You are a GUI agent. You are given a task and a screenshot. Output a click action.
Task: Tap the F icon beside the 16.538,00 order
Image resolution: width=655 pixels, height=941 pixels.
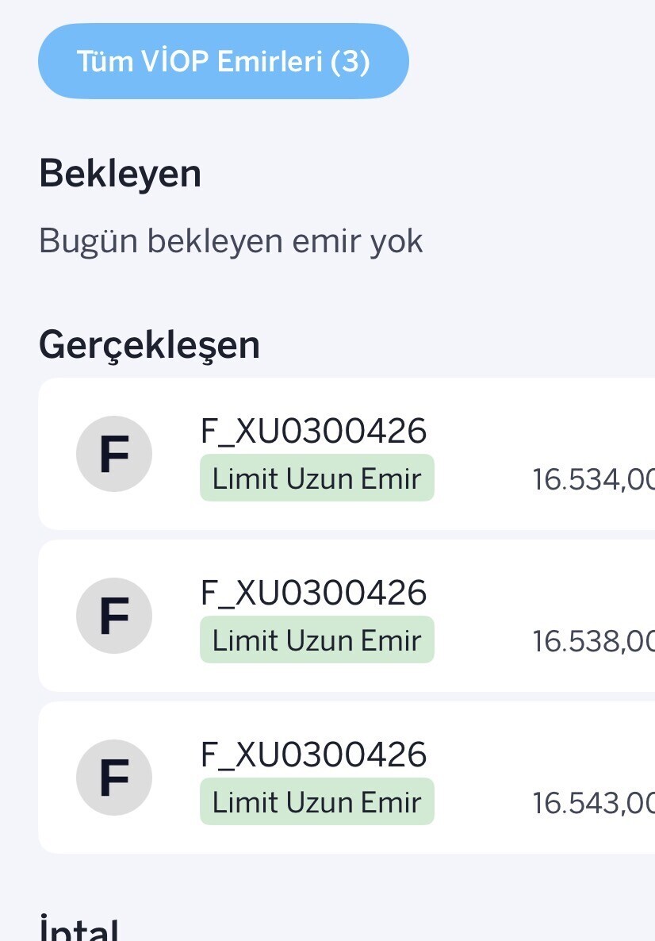coord(113,616)
